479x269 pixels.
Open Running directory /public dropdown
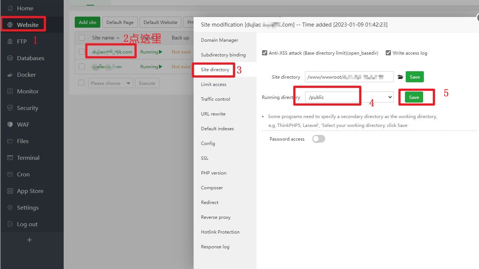click(349, 97)
